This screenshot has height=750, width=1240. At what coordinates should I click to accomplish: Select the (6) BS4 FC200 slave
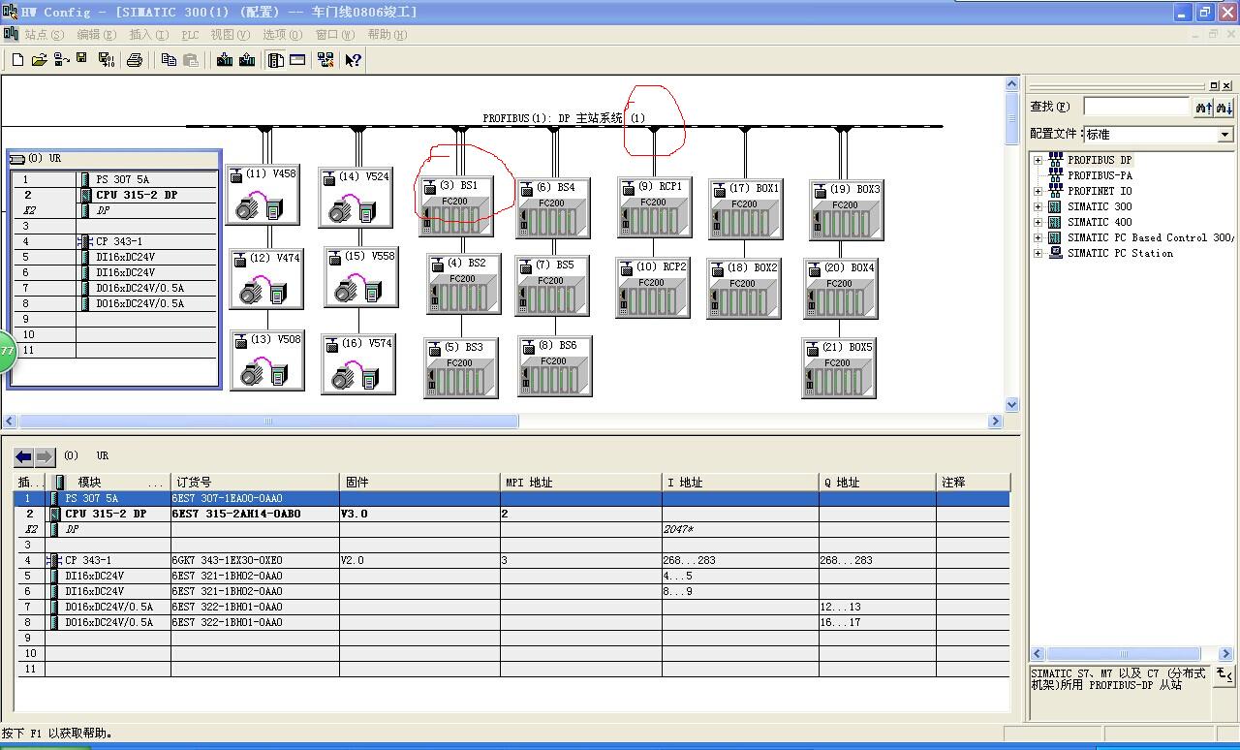click(552, 207)
